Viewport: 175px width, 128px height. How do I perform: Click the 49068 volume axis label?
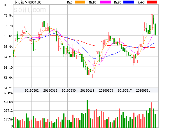click(8, 102)
